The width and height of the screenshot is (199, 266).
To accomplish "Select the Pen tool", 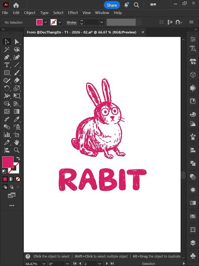I will [7, 57].
